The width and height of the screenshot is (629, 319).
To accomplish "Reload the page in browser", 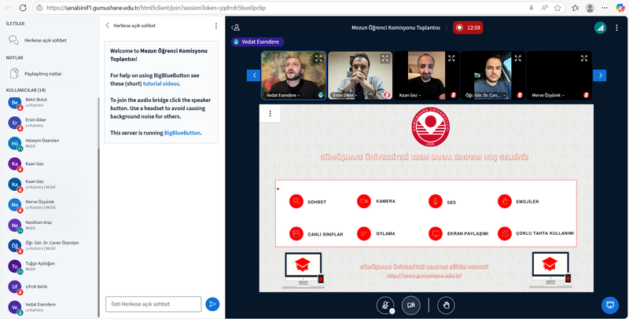I will point(23,8).
